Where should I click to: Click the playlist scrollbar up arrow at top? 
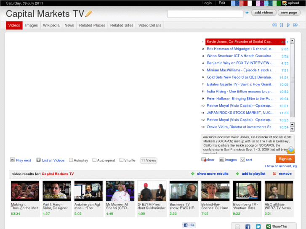click(x=292, y=41)
